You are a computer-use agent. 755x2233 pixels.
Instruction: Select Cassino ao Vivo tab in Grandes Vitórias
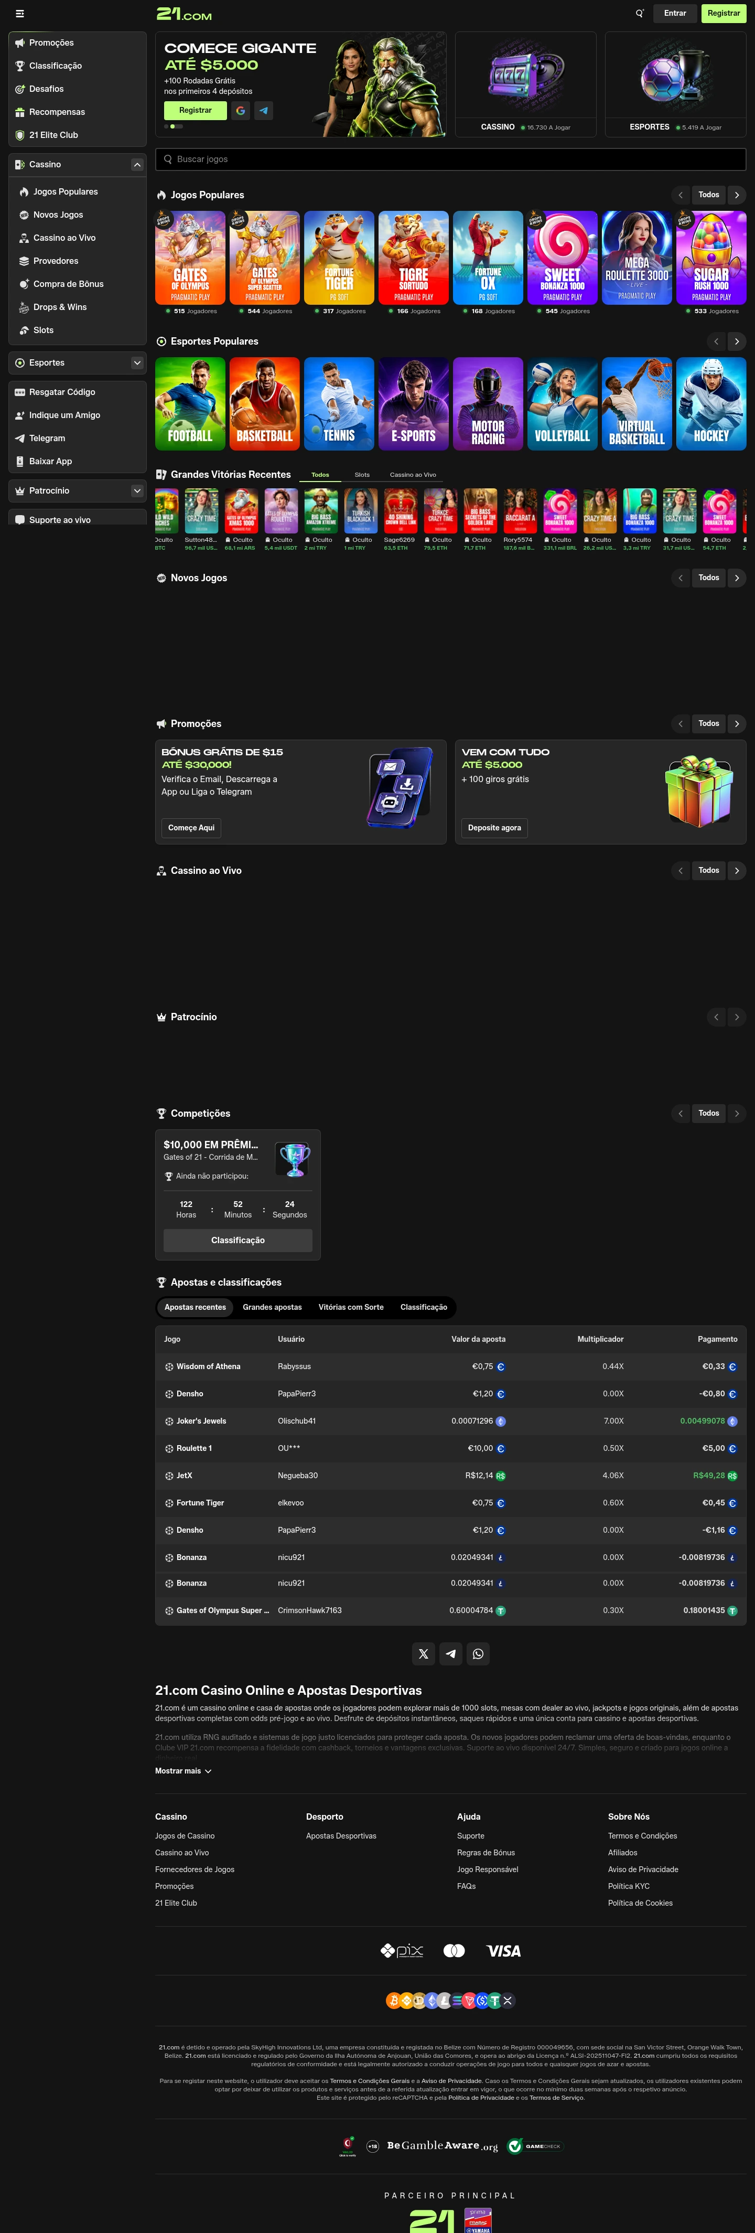413,475
